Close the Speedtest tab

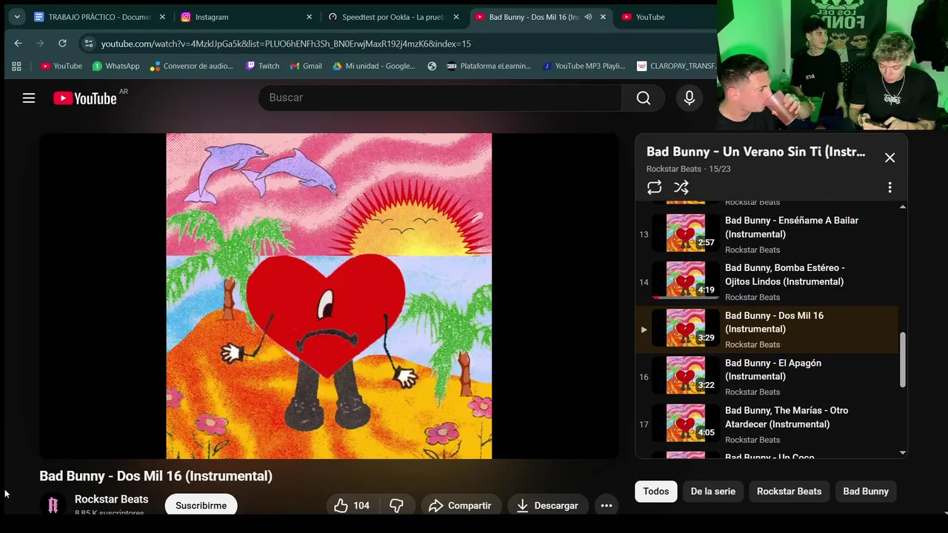point(456,16)
